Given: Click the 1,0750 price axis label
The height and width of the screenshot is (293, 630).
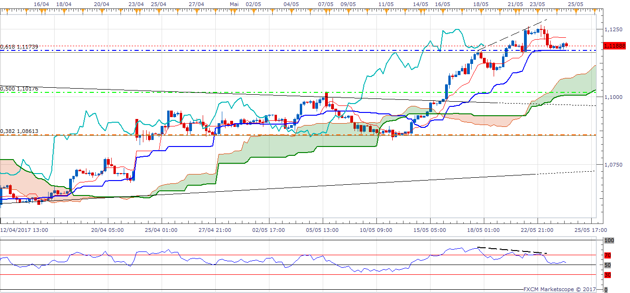Looking at the screenshot, I should (613, 165).
